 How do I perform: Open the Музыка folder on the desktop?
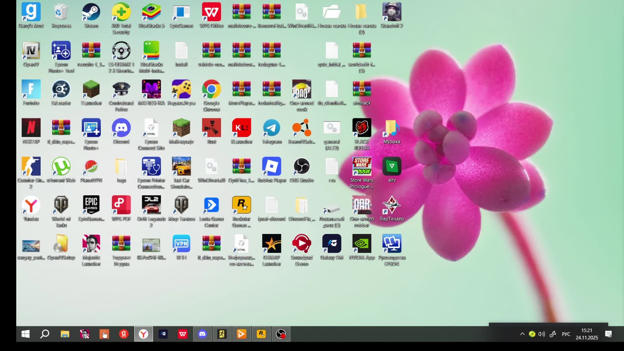coord(392,128)
